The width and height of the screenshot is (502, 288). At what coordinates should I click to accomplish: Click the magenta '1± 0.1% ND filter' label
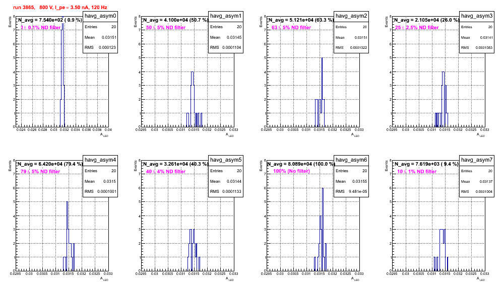coord(41,28)
